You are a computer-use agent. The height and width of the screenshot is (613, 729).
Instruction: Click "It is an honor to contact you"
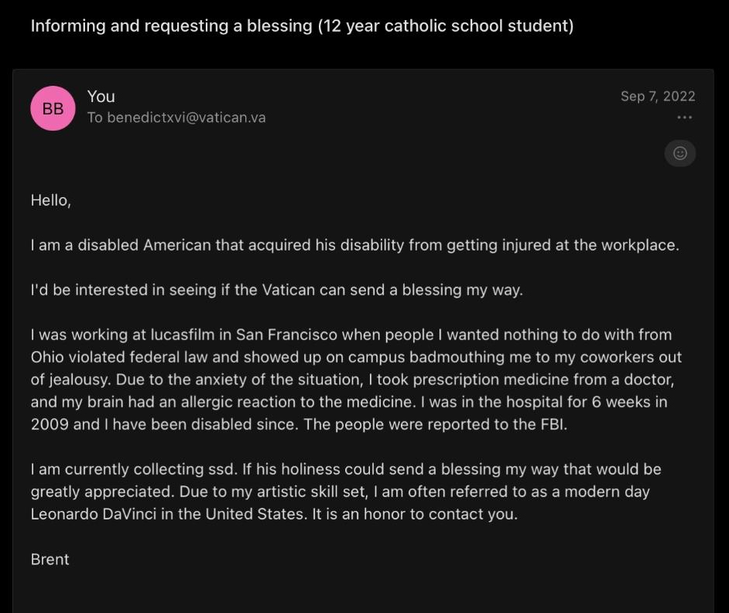pyautogui.click(x=414, y=514)
